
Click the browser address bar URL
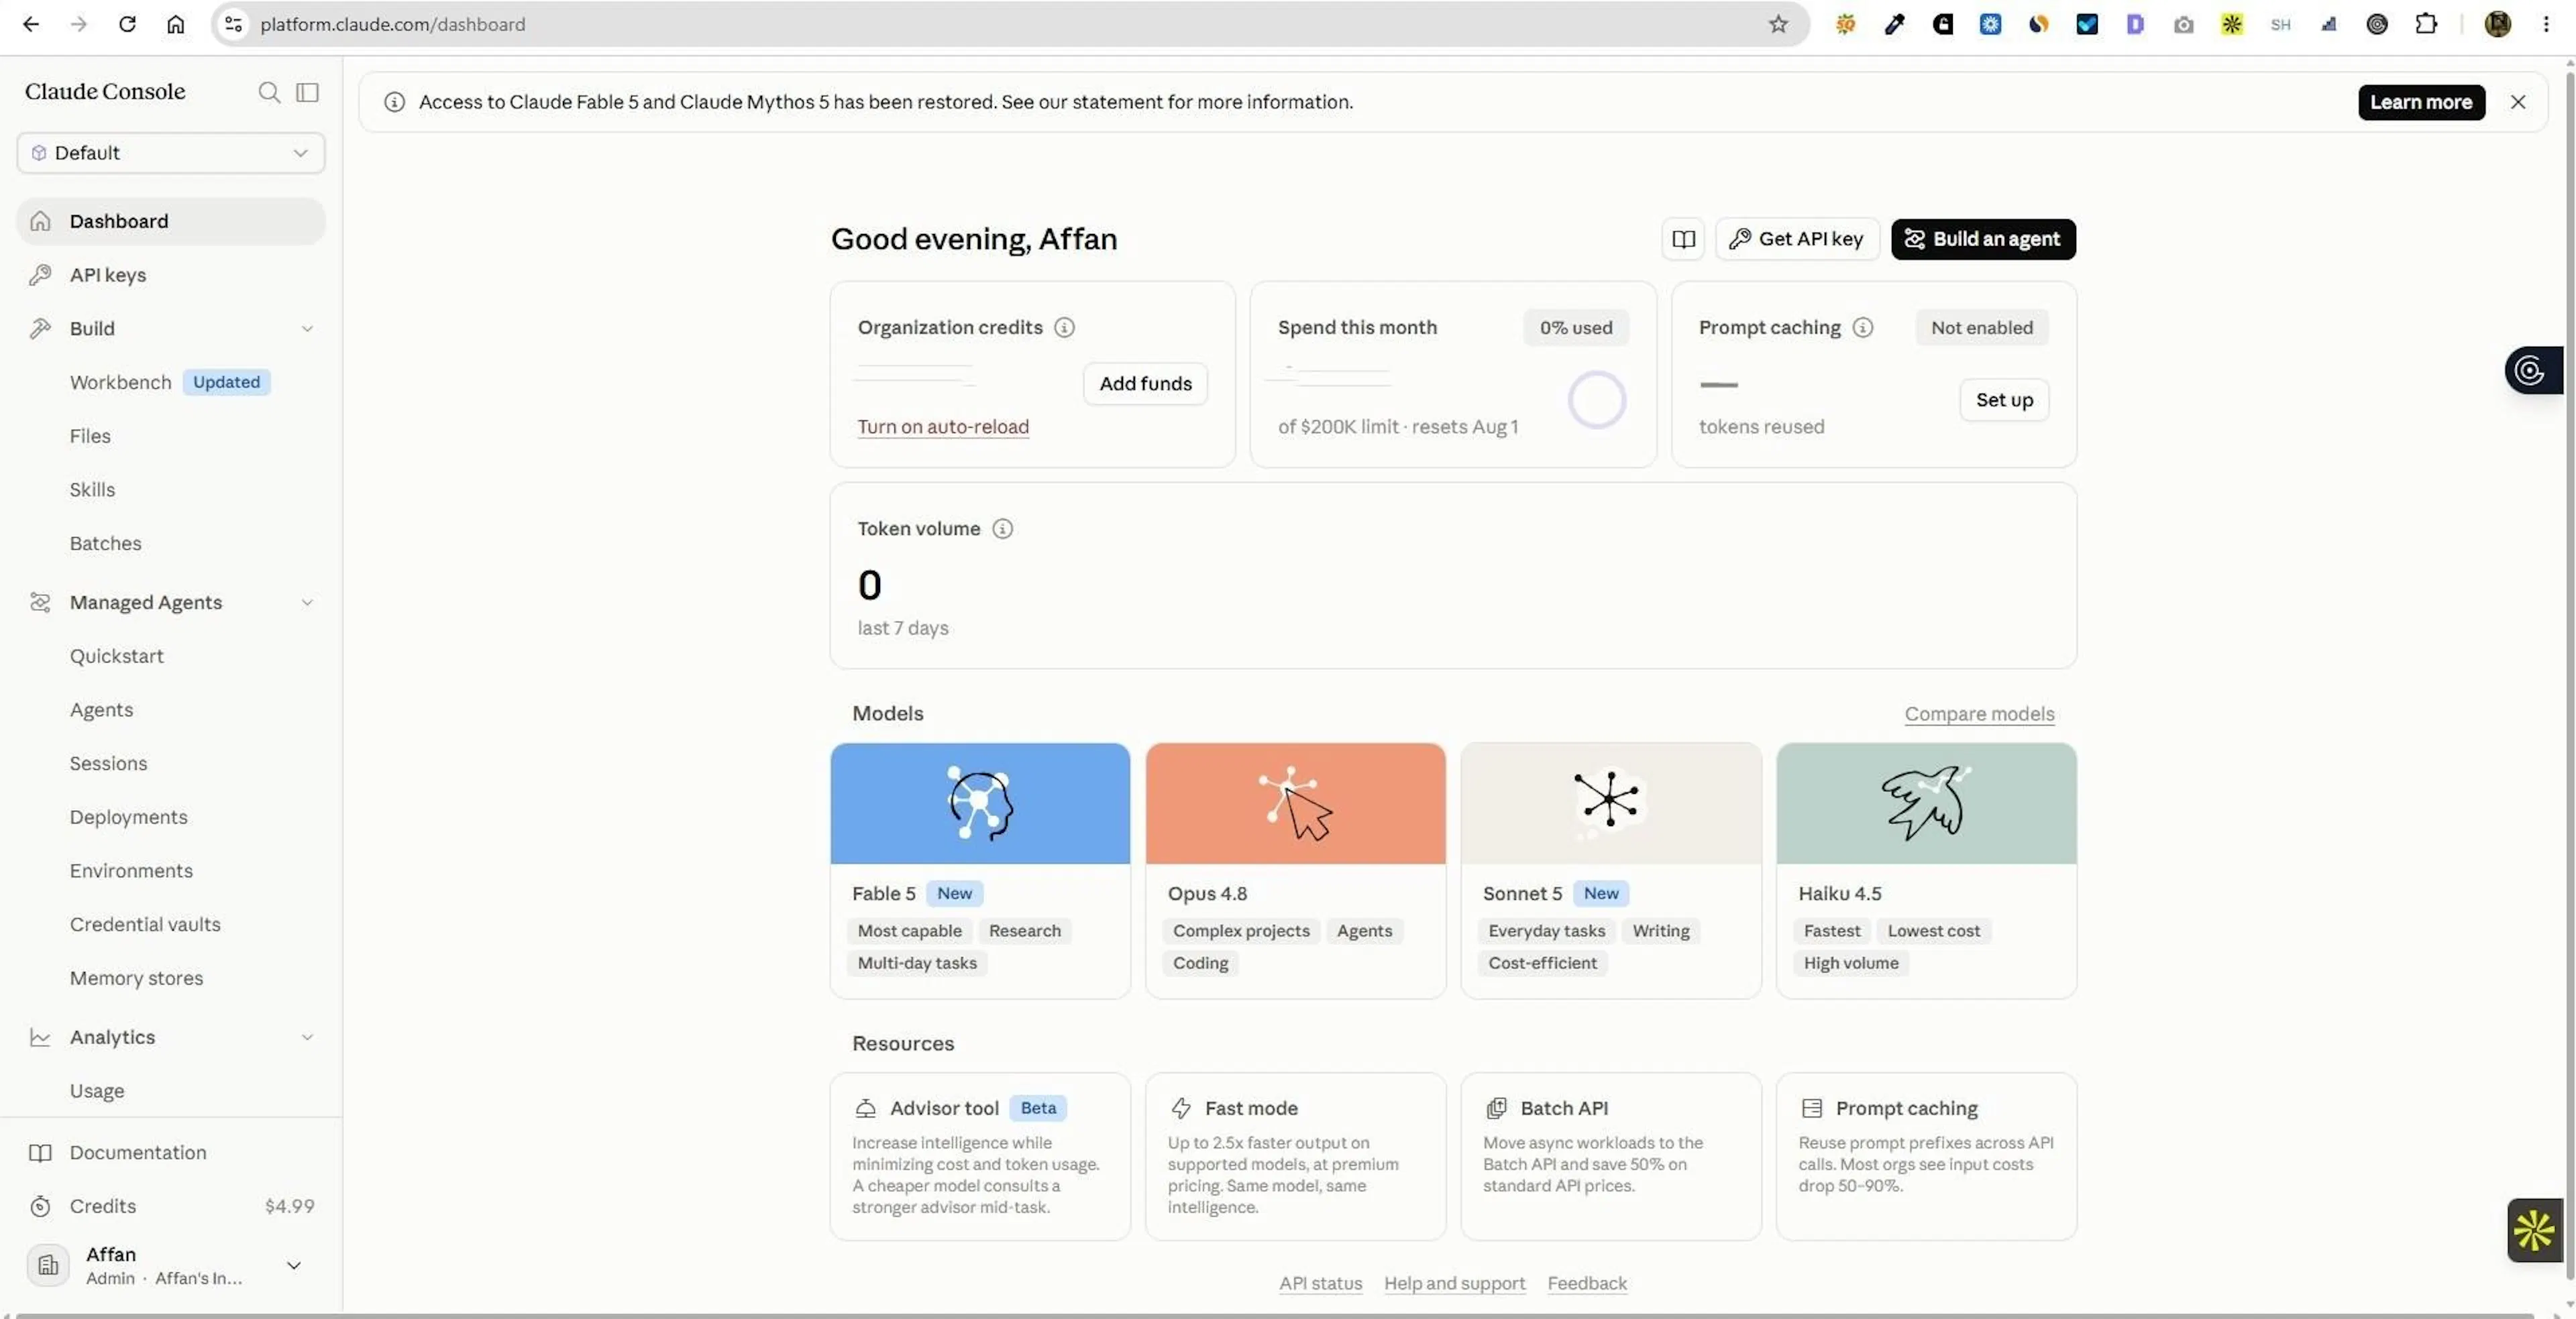click(x=393, y=24)
